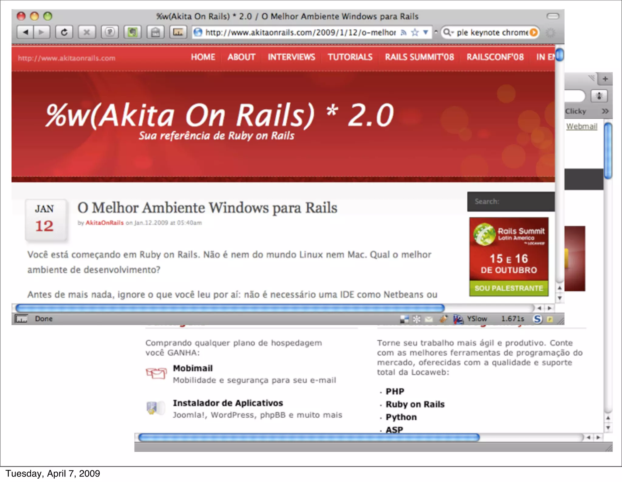Click the envelope mail icon in the status bar
The width and height of the screenshot is (622, 482).
(429, 319)
